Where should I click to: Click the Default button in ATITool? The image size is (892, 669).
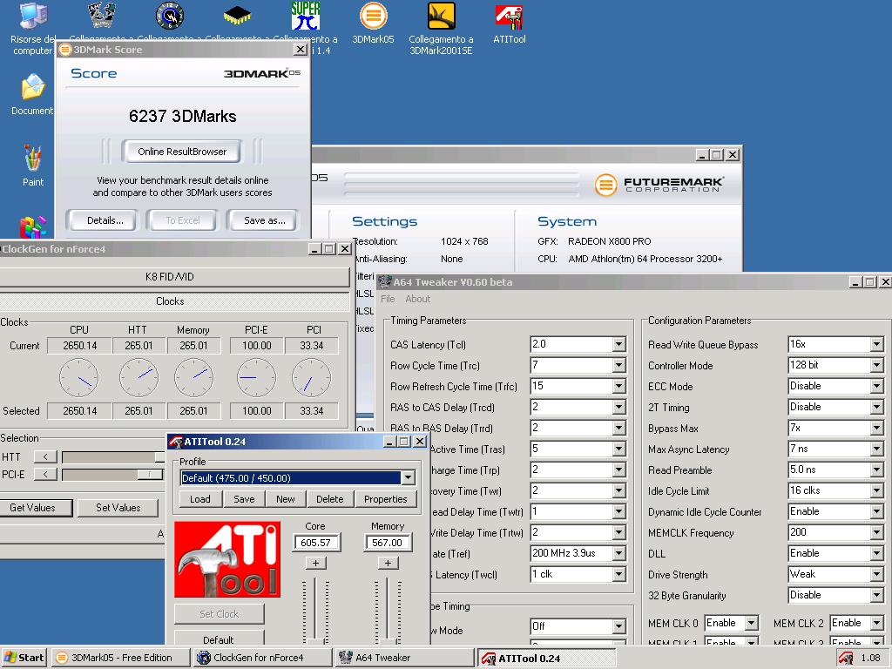coord(219,639)
